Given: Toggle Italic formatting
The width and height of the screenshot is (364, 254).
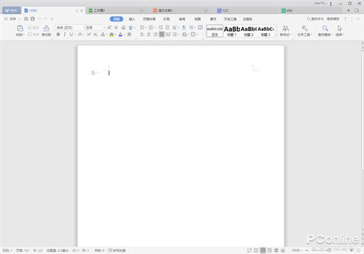Looking at the screenshot, I should 64,34.
